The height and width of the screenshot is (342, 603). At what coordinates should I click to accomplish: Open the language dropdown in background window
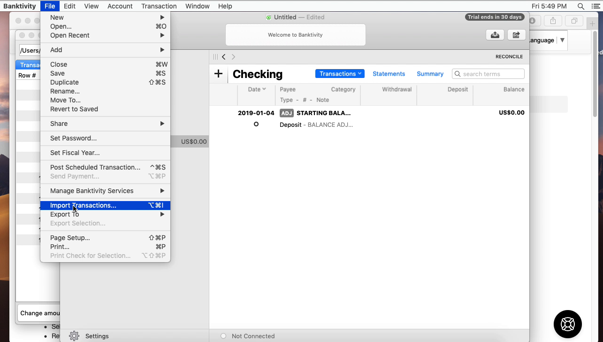pyautogui.click(x=562, y=40)
